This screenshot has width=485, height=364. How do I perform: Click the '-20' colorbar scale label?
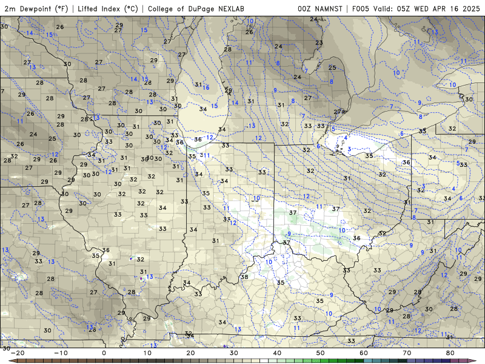[18, 353]
